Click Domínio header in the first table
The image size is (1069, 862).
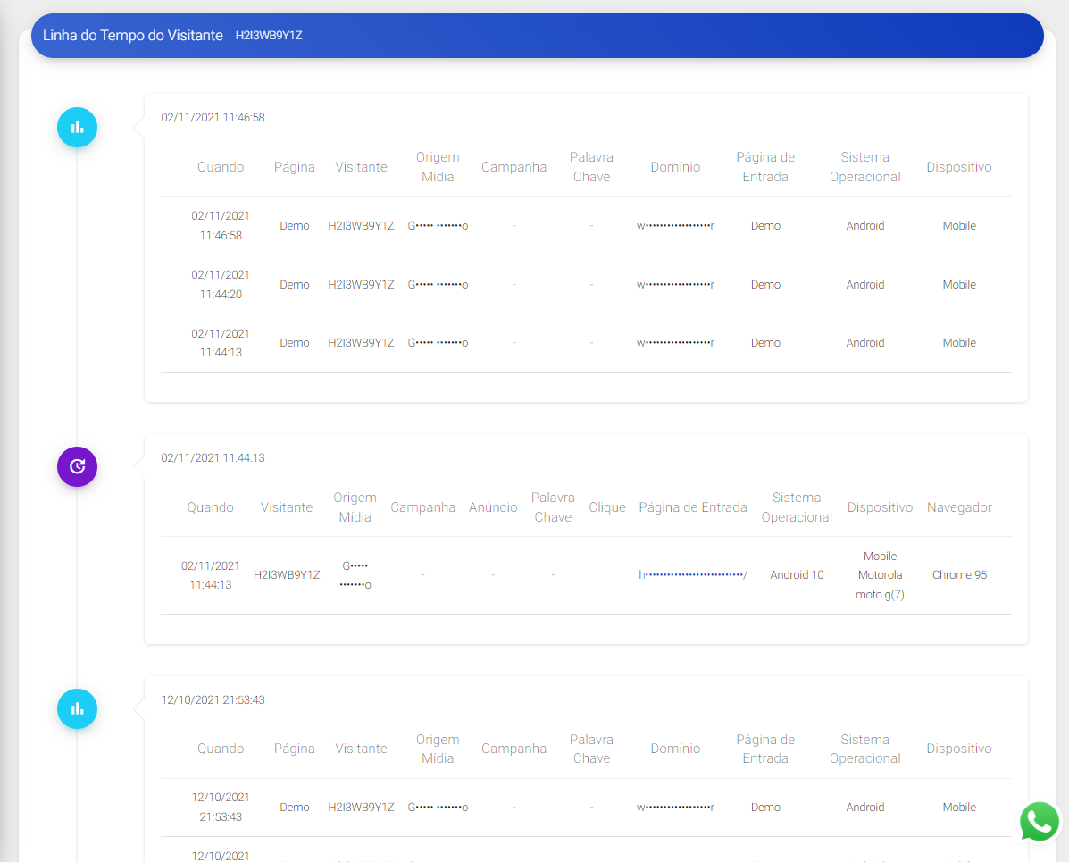click(x=675, y=167)
